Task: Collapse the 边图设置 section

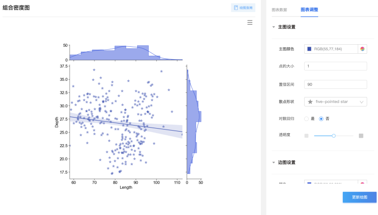Action: point(274,162)
